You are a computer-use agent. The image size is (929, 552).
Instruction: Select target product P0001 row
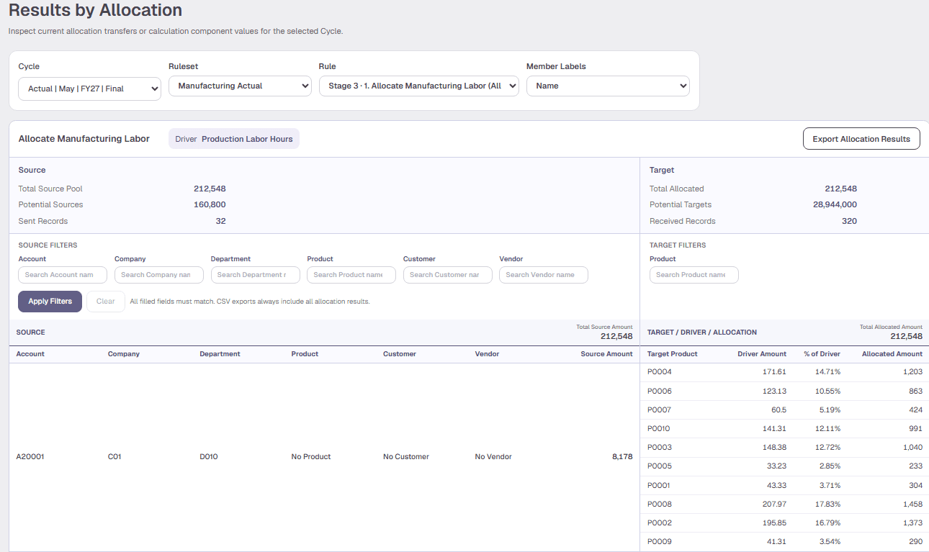click(784, 486)
